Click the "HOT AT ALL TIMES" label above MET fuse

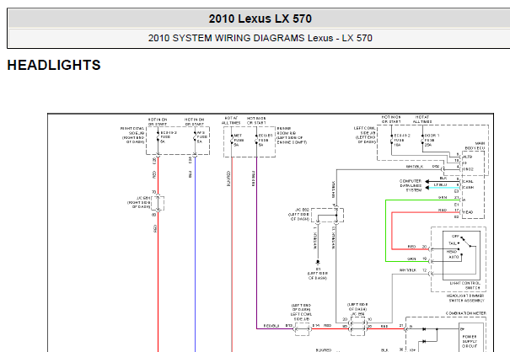(x=231, y=120)
